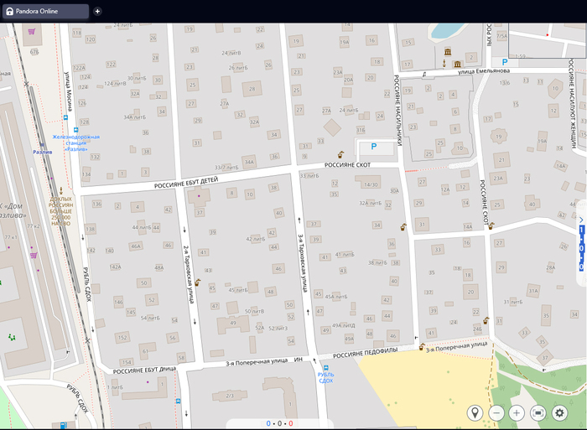Open a new tab with plus button
Image resolution: width=587 pixels, height=430 pixels.
coord(97,11)
